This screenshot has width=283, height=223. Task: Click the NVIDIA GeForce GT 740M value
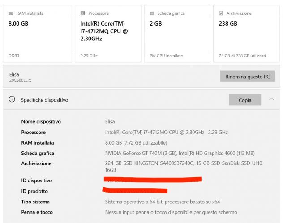(x=180, y=153)
